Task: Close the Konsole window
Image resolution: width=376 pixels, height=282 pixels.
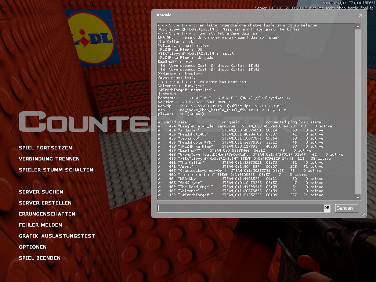Action: [x=361, y=15]
